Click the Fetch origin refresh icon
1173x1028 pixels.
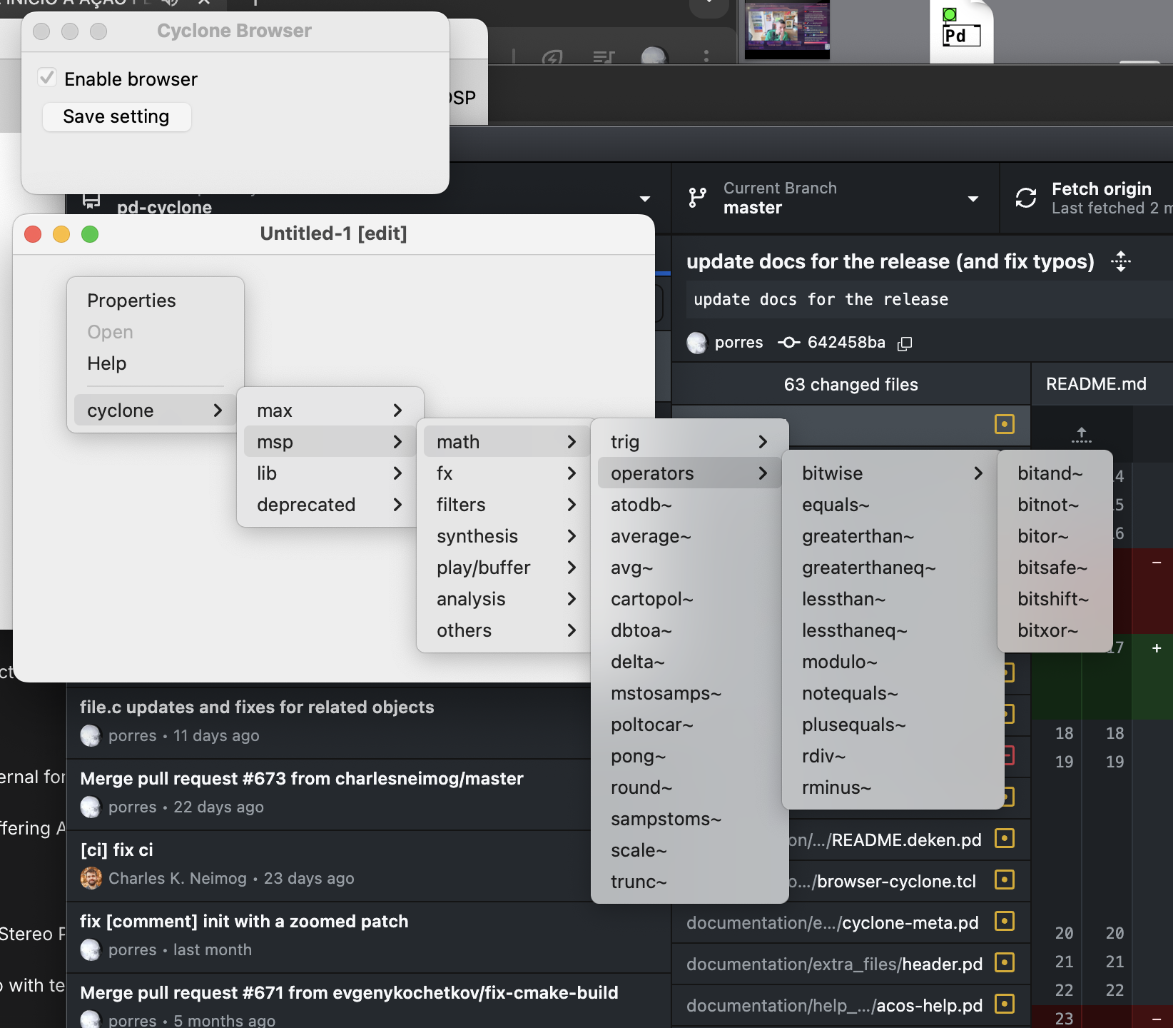tap(1026, 198)
